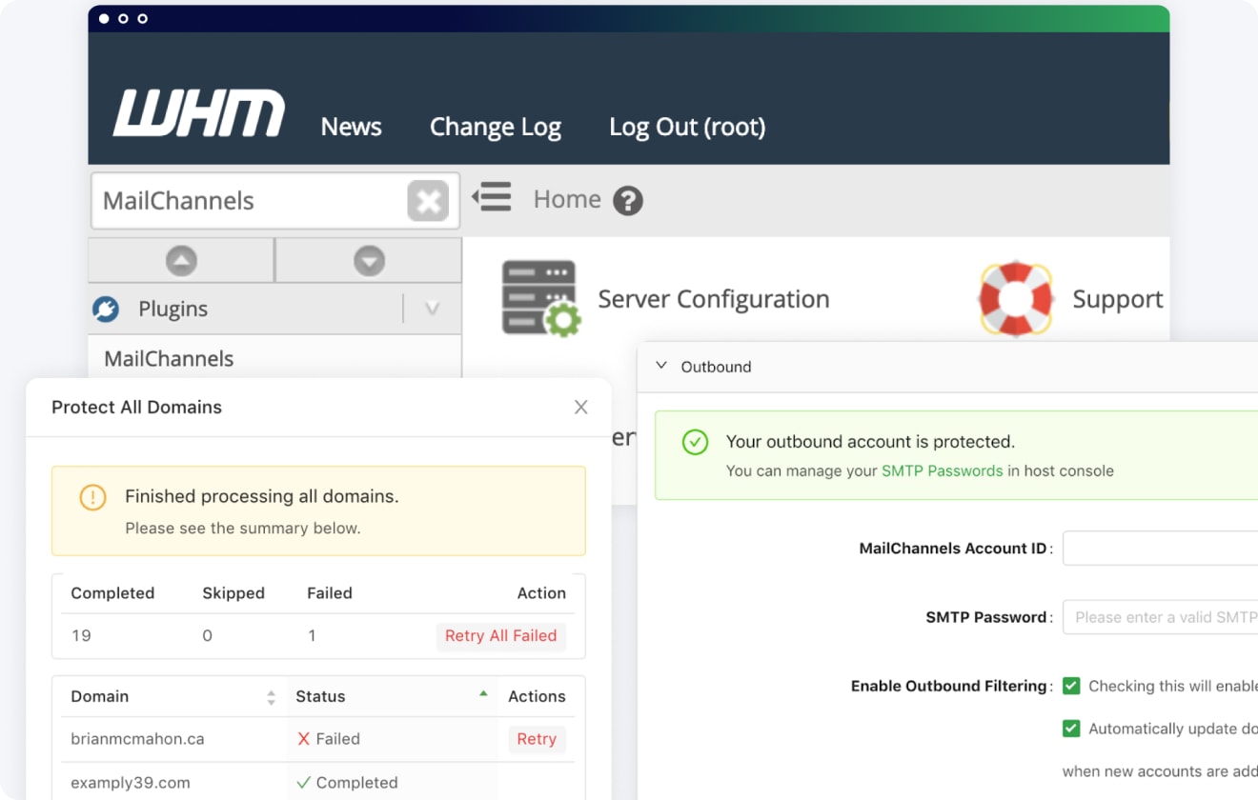Click the Plugins wrench icon

click(105, 309)
